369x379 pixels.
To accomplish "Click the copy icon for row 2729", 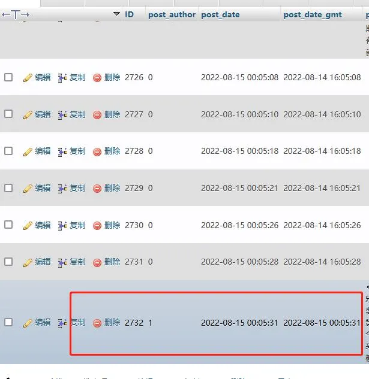I will (62, 189).
